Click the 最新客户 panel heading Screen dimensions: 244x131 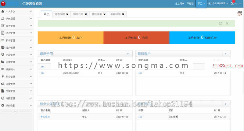(x=144, y=54)
